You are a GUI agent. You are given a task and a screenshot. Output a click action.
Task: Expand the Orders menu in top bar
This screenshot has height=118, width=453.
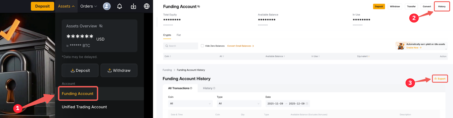88,6
